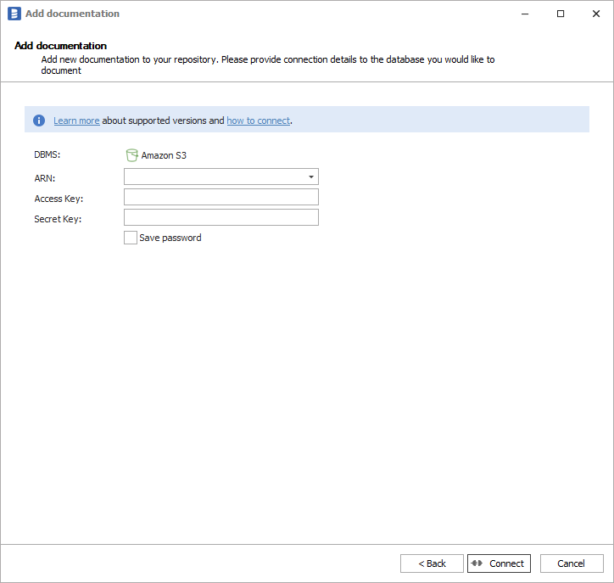Focus the Access Key input field
Viewport: 614px width, 583px height.
click(220, 197)
